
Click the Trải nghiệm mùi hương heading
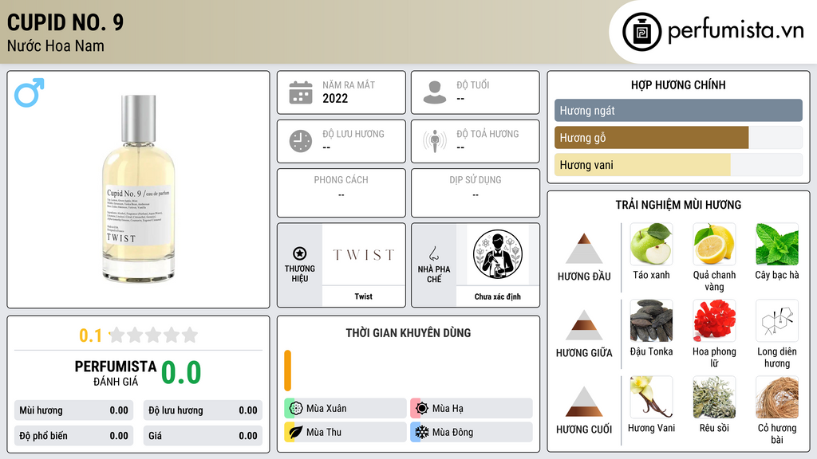pyautogui.click(x=678, y=205)
